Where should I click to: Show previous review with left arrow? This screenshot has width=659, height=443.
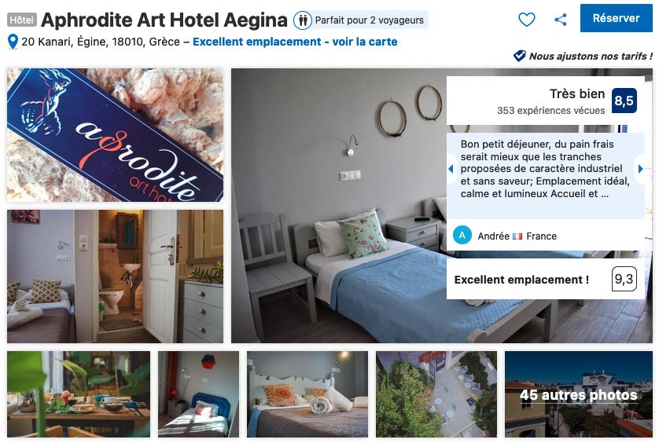451,169
